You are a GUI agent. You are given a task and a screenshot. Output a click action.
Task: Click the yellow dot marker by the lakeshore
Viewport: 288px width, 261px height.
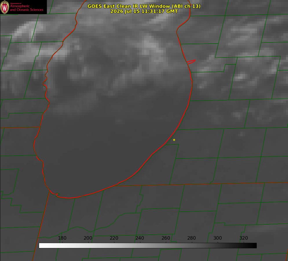(174, 140)
